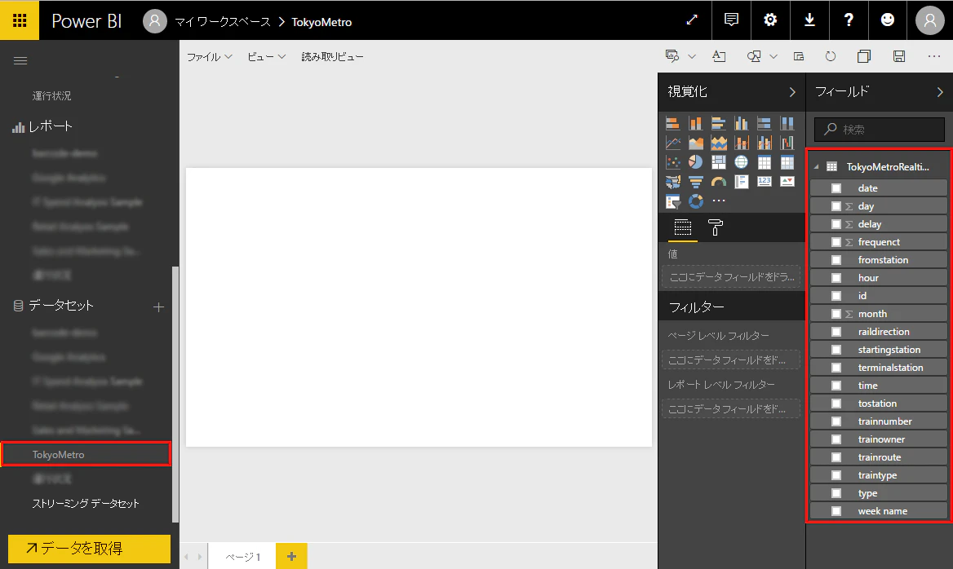The width and height of the screenshot is (953, 569).
Task: Switch to 読み取りビュー
Action: (332, 56)
